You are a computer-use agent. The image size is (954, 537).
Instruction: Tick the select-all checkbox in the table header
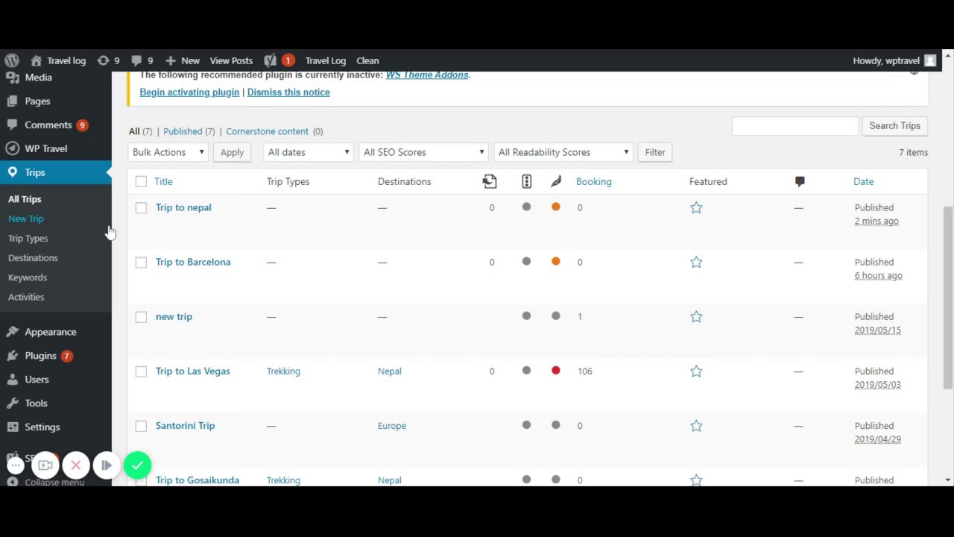pyautogui.click(x=141, y=181)
